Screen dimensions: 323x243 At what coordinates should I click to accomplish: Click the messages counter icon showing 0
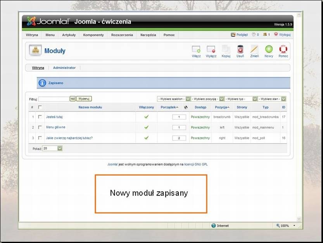coord(254,35)
